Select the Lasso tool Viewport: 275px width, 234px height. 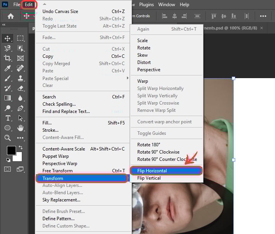click(x=7, y=48)
